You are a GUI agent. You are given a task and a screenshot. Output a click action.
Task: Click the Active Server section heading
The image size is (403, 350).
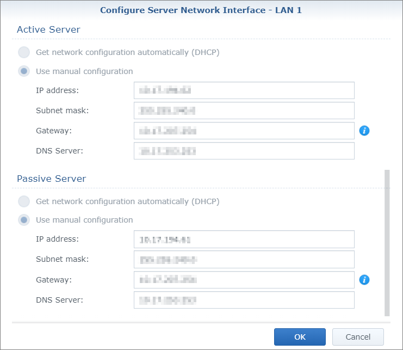click(48, 29)
